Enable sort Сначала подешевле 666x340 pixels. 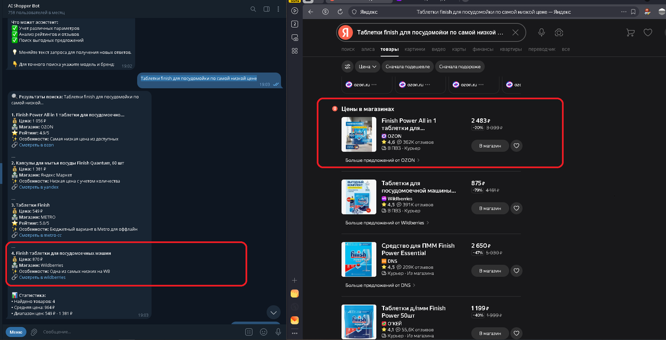(407, 67)
